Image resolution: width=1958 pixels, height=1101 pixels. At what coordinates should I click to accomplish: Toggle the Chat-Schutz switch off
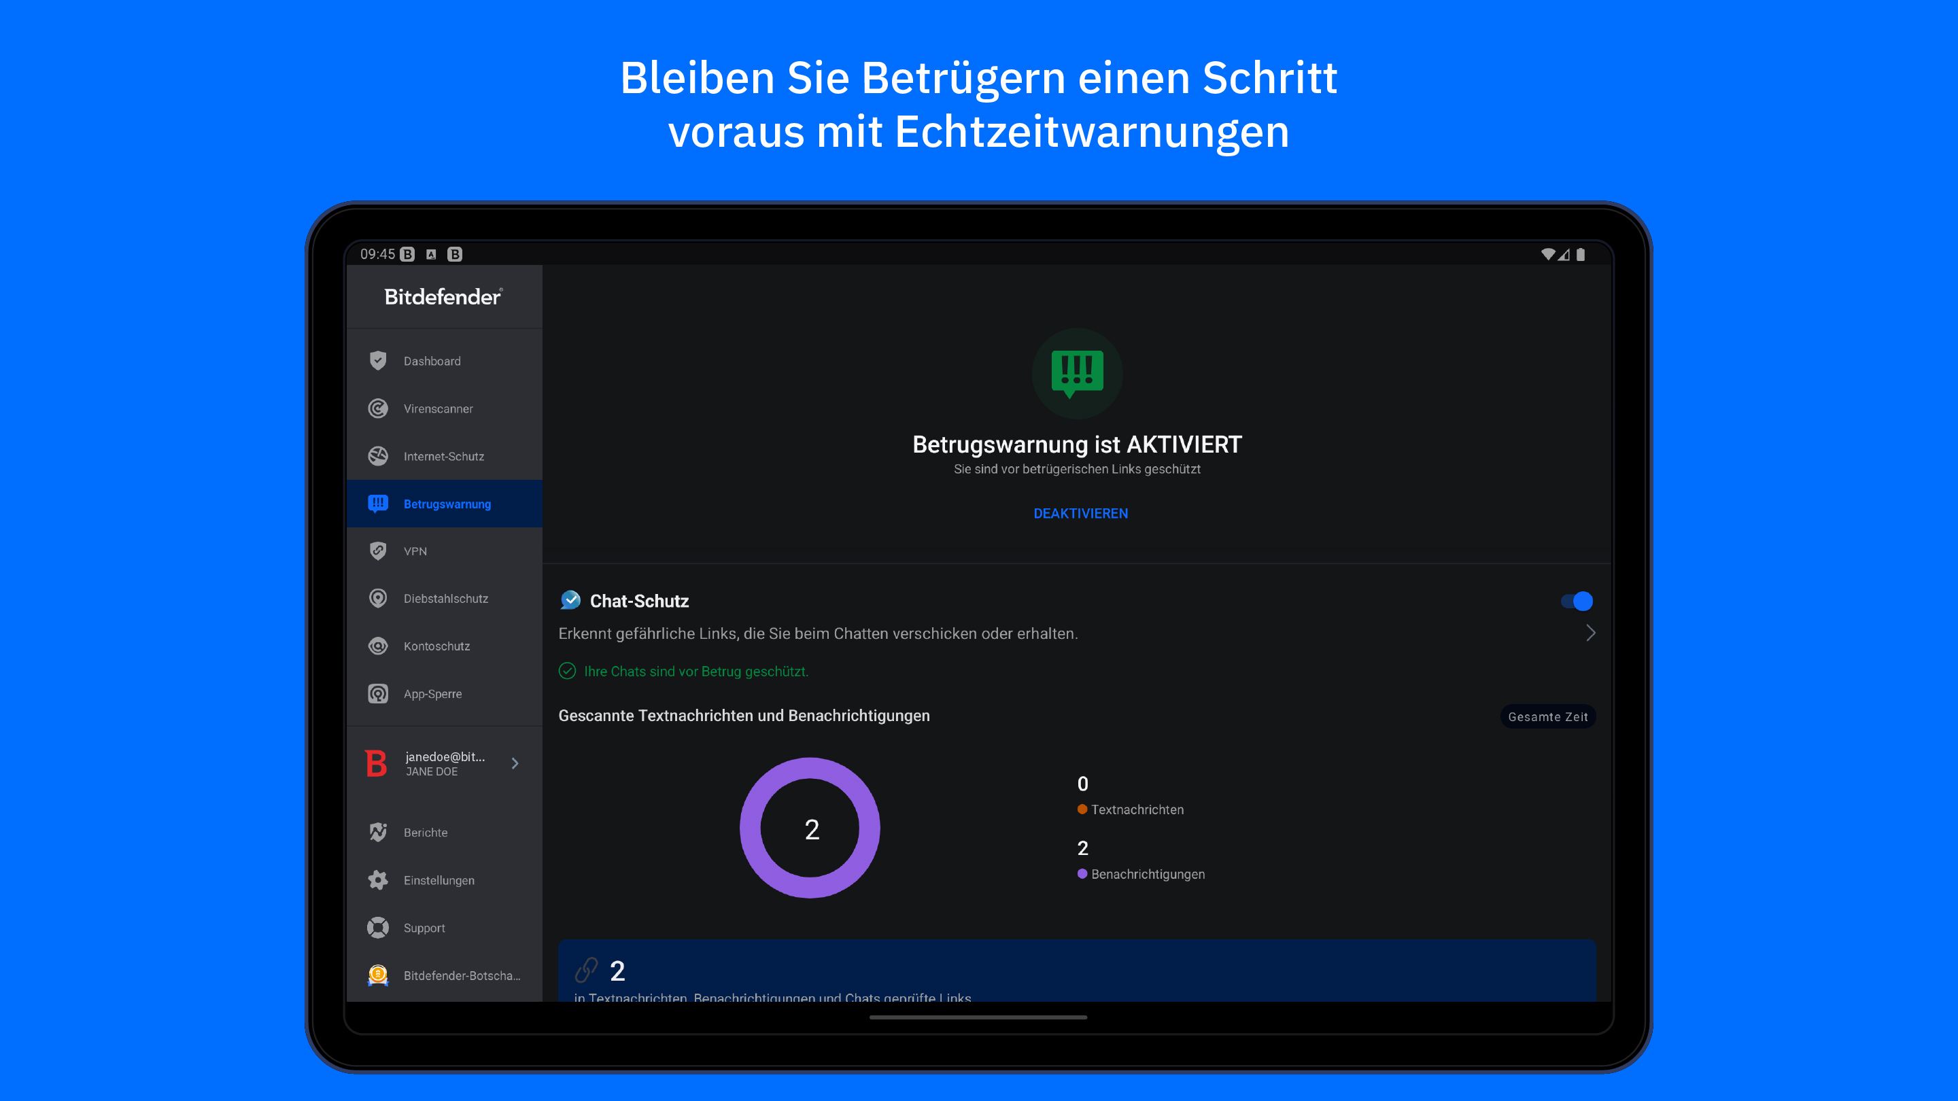click(1577, 601)
